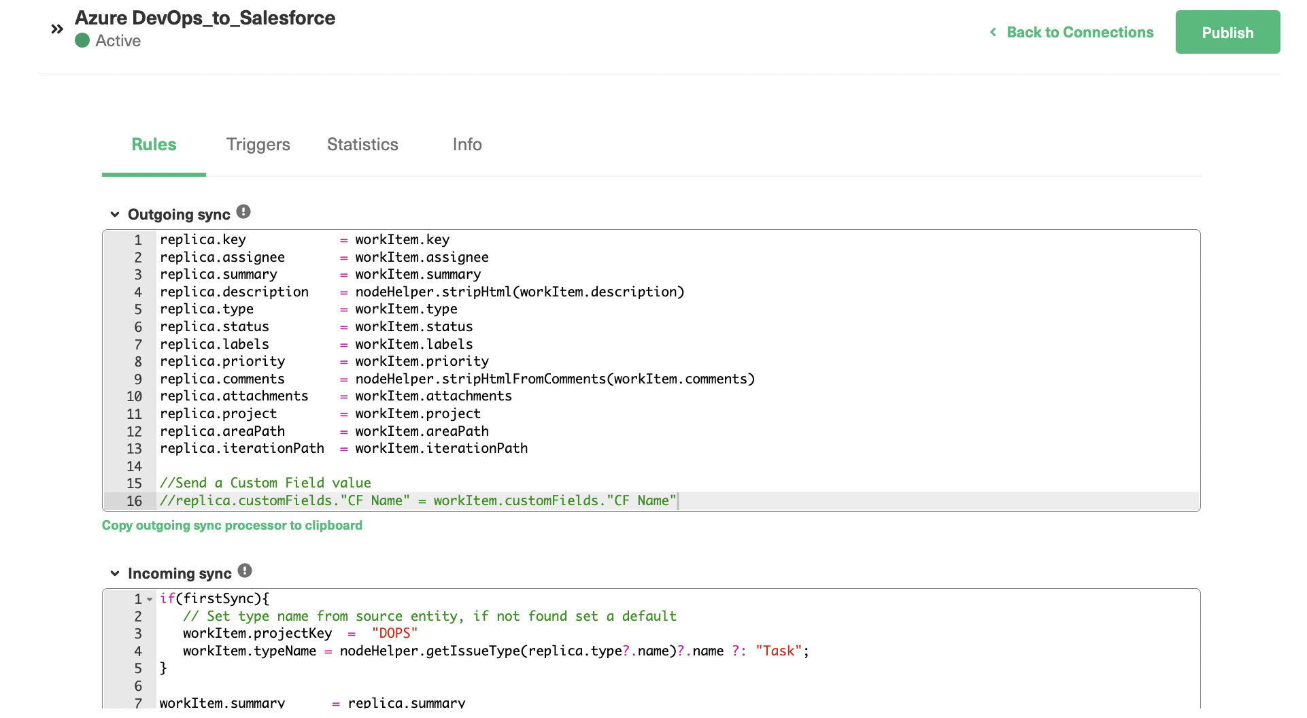Click the replica.attachments outgoing line
This screenshot has height=718, width=1307.
[336, 396]
